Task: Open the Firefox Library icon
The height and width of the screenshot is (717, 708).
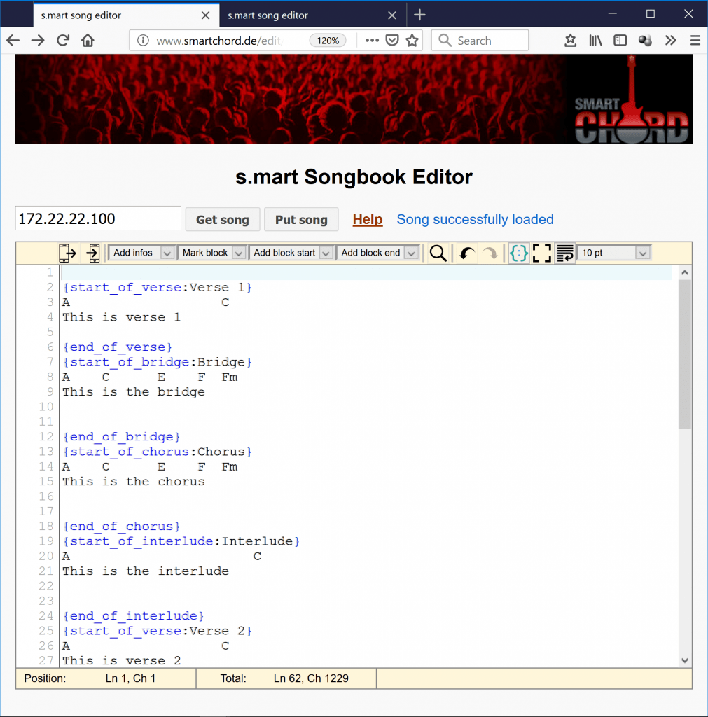Action: (x=595, y=40)
